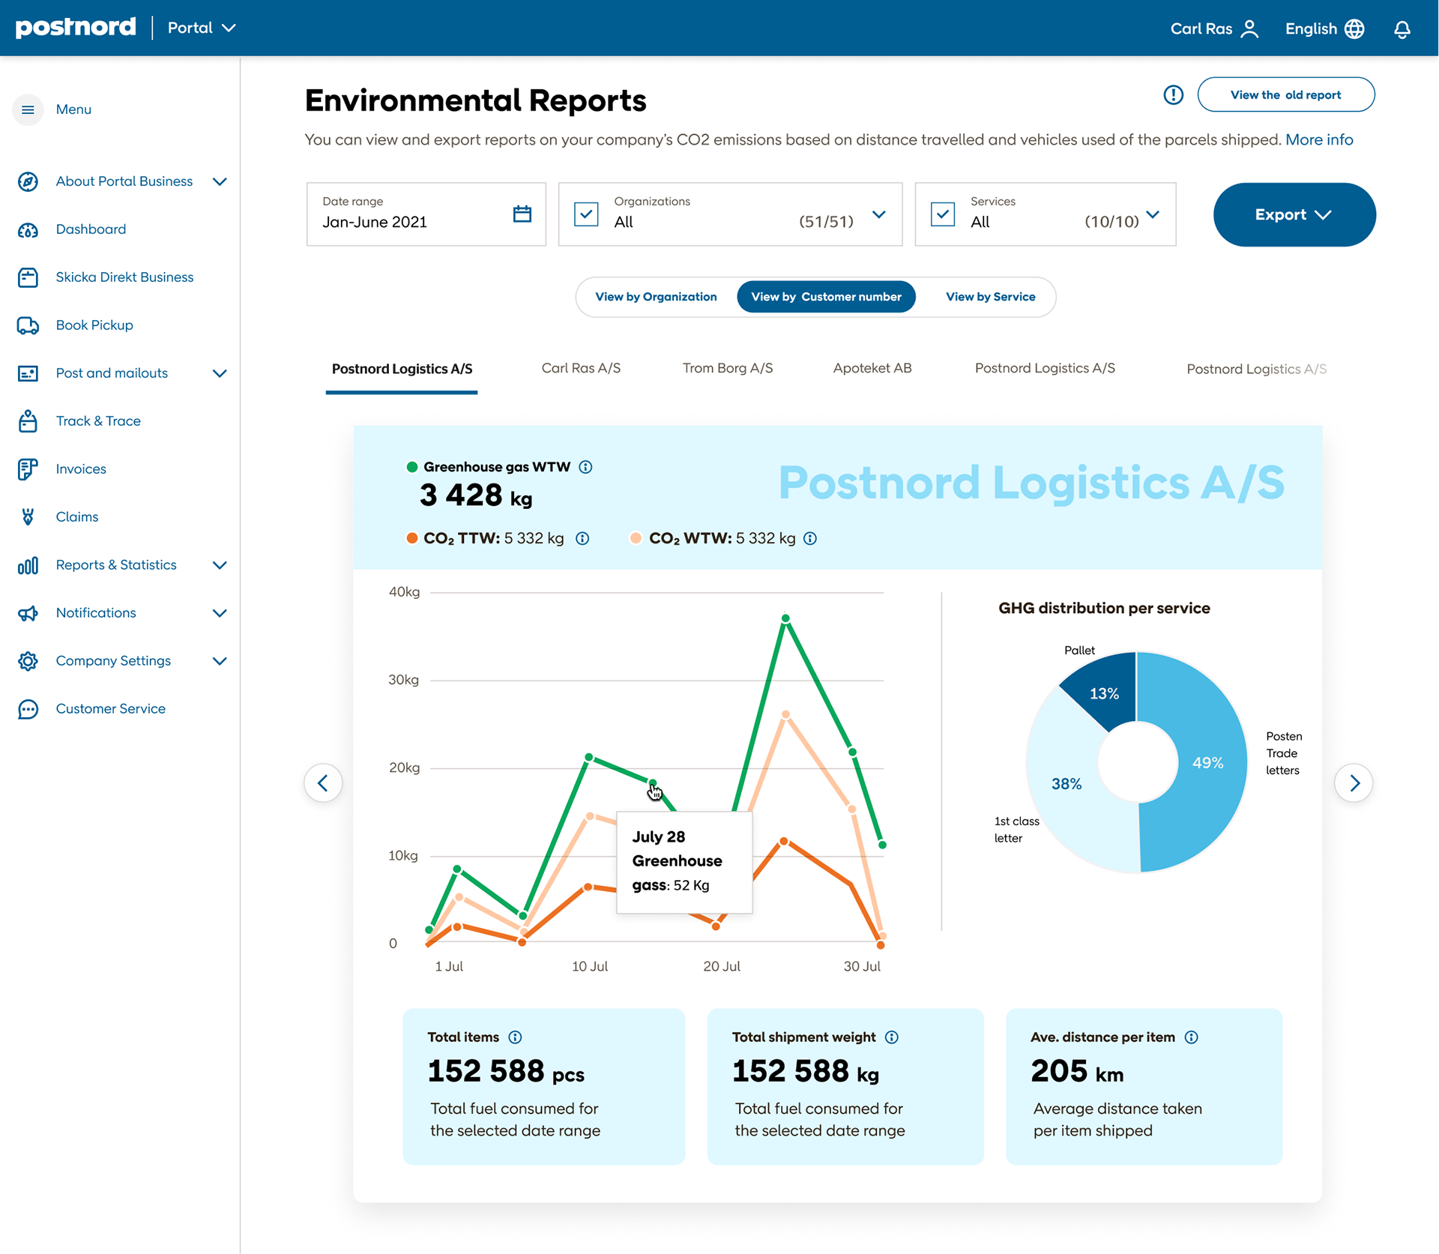The height and width of the screenshot is (1254, 1439).
Task: Open the Portal dropdown in header
Action: click(x=202, y=28)
